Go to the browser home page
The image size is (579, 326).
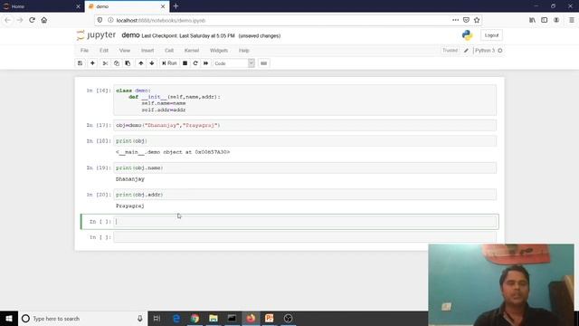coord(44,20)
